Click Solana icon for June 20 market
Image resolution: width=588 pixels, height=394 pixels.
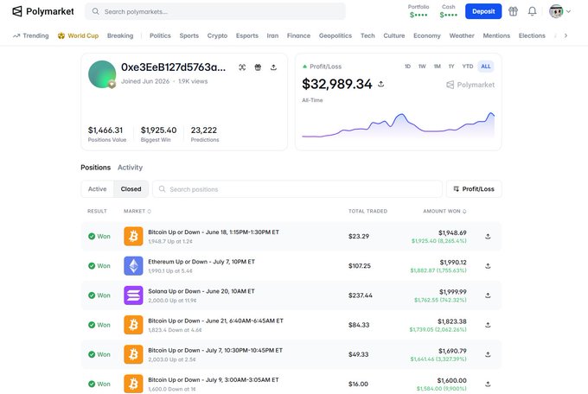pos(133,295)
